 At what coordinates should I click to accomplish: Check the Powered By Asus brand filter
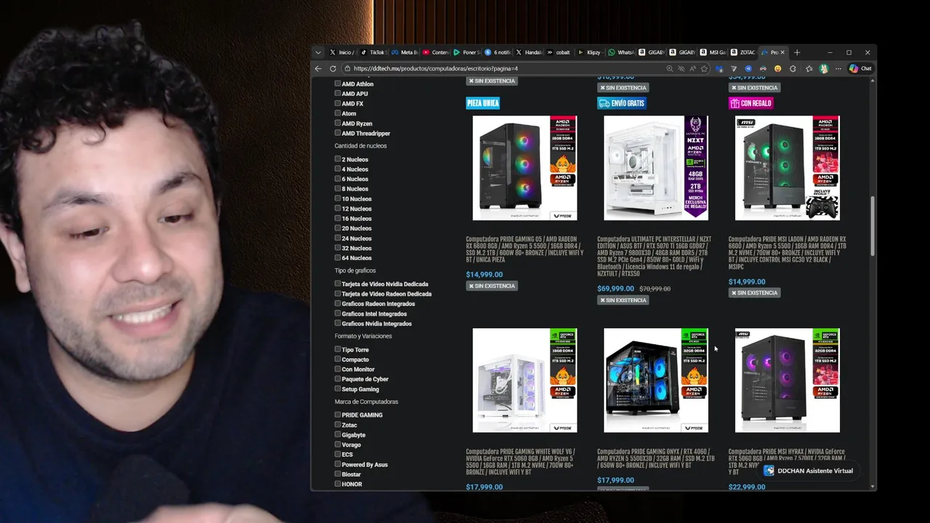(338, 464)
